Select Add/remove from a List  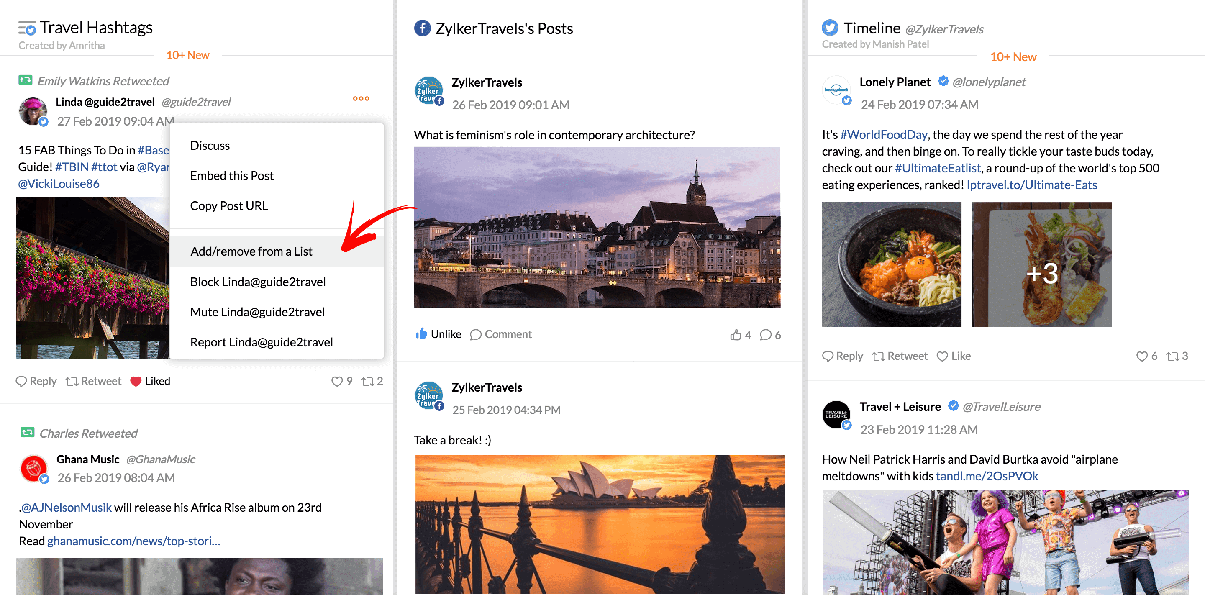(251, 251)
